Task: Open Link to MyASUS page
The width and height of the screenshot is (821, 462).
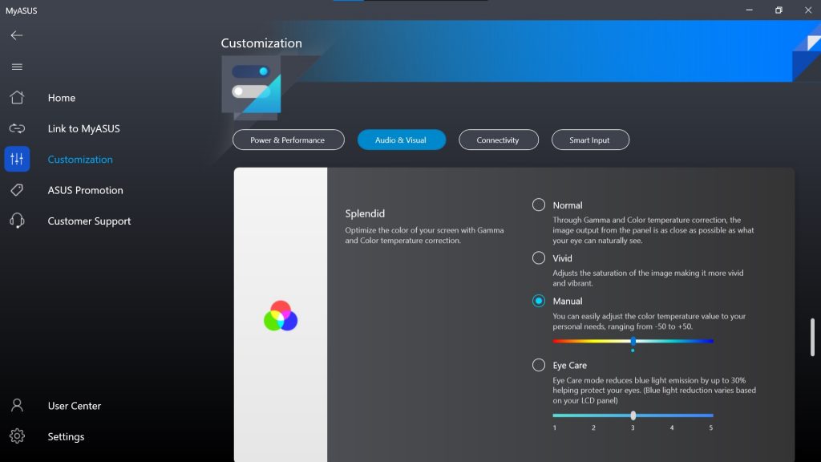Action: tap(83, 129)
